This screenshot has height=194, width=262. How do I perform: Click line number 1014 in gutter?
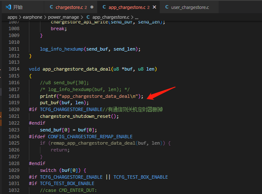pyautogui.click(x=14, y=69)
